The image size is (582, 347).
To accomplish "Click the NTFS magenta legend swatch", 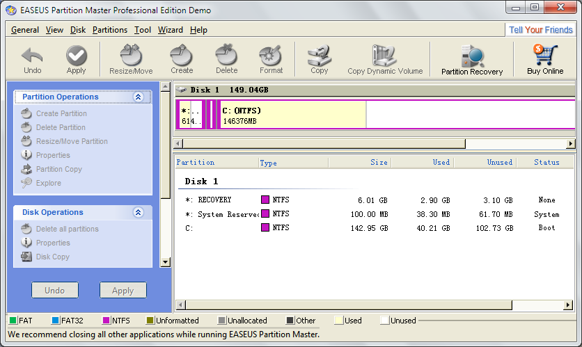I will [107, 321].
